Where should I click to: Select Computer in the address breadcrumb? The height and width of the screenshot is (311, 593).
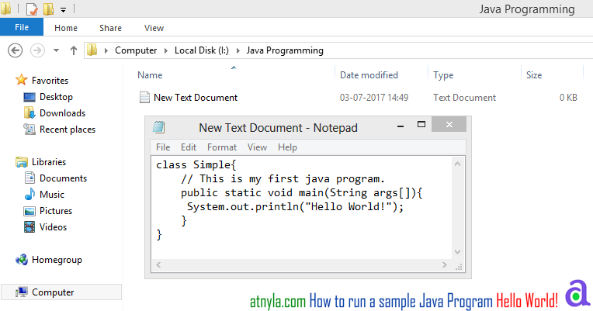coord(136,50)
